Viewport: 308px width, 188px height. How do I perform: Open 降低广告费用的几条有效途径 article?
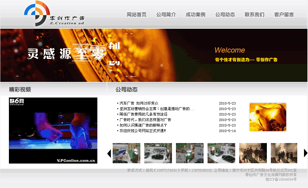click(x=143, y=114)
